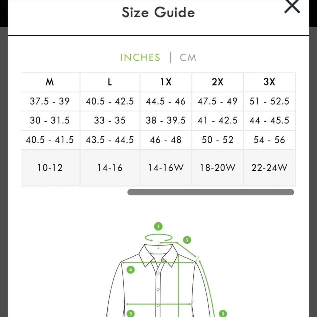Select the 1X size column header
The height and width of the screenshot is (317, 317).
[165, 82]
